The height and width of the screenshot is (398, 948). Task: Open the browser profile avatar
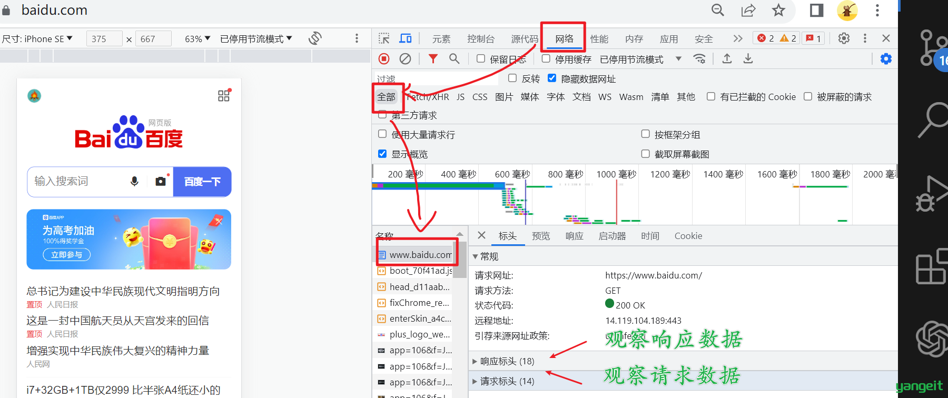[x=847, y=10]
